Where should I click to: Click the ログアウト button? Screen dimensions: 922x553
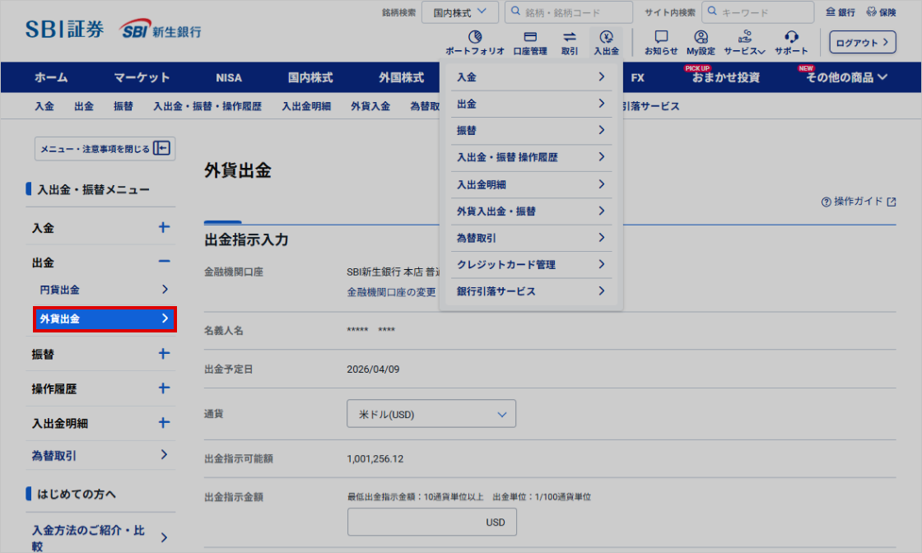point(862,42)
